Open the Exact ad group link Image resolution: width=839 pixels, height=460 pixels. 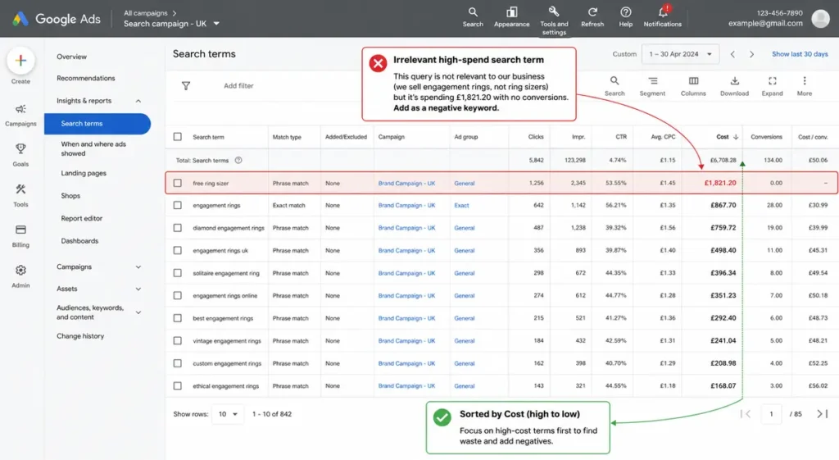[x=461, y=205]
